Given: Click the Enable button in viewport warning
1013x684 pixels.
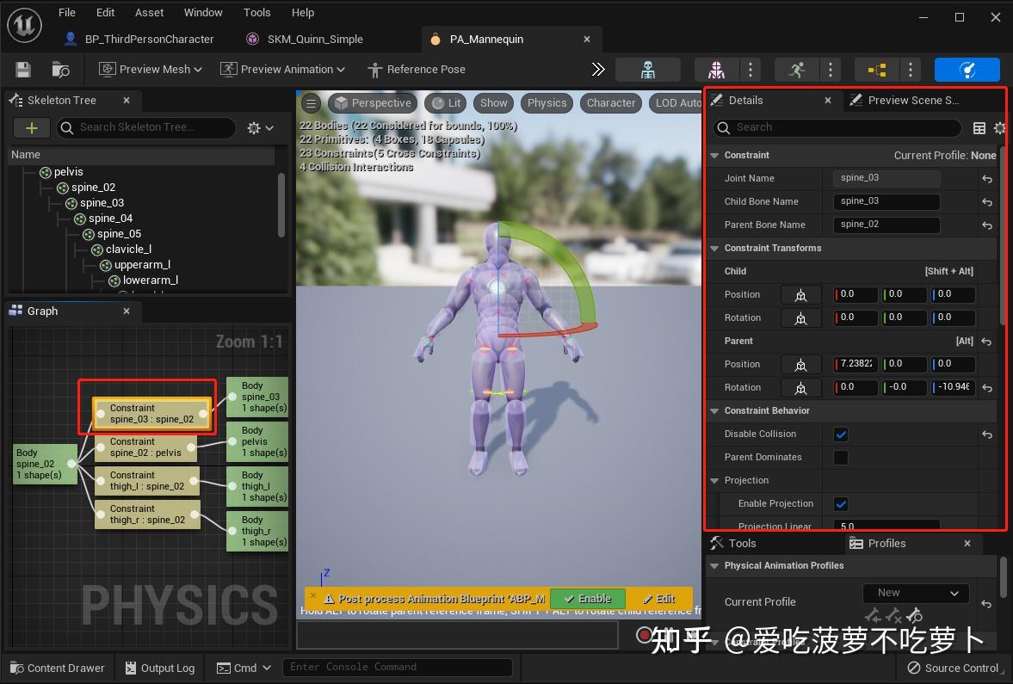Looking at the screenshot, I should point(588,598).
